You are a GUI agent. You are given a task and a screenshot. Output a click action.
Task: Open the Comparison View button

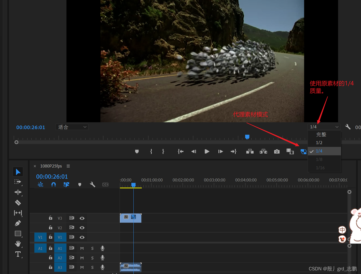[290, 151]
